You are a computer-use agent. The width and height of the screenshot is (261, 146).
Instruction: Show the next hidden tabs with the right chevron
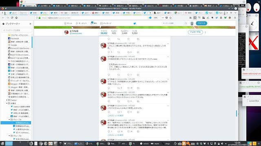(227, 13)
